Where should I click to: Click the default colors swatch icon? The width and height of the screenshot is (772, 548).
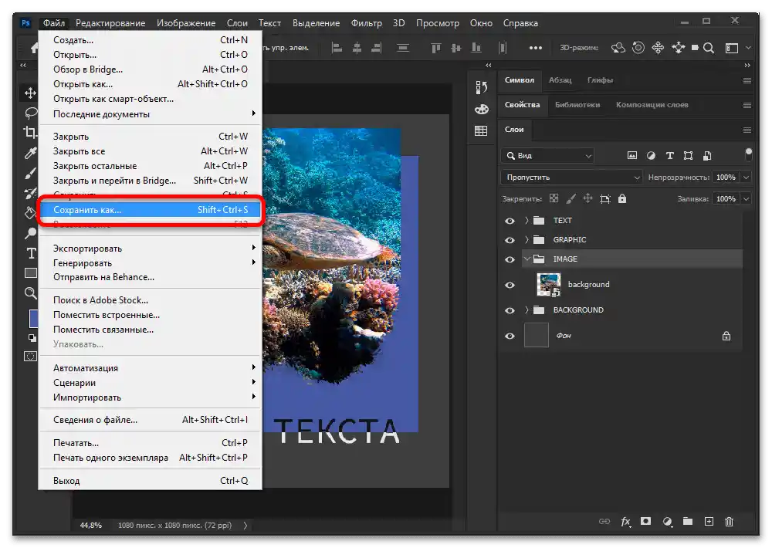click(32, 338)
